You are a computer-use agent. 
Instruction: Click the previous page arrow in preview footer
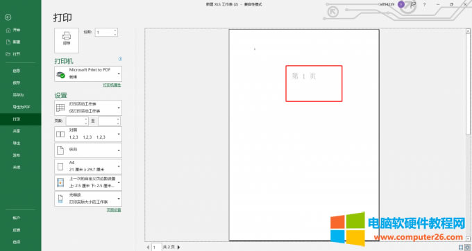click(x=148, y=247)
